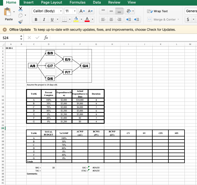Click the fx Insert Function icon
The height and width of the screenshot is (185, 197).
tap(46, 37)
